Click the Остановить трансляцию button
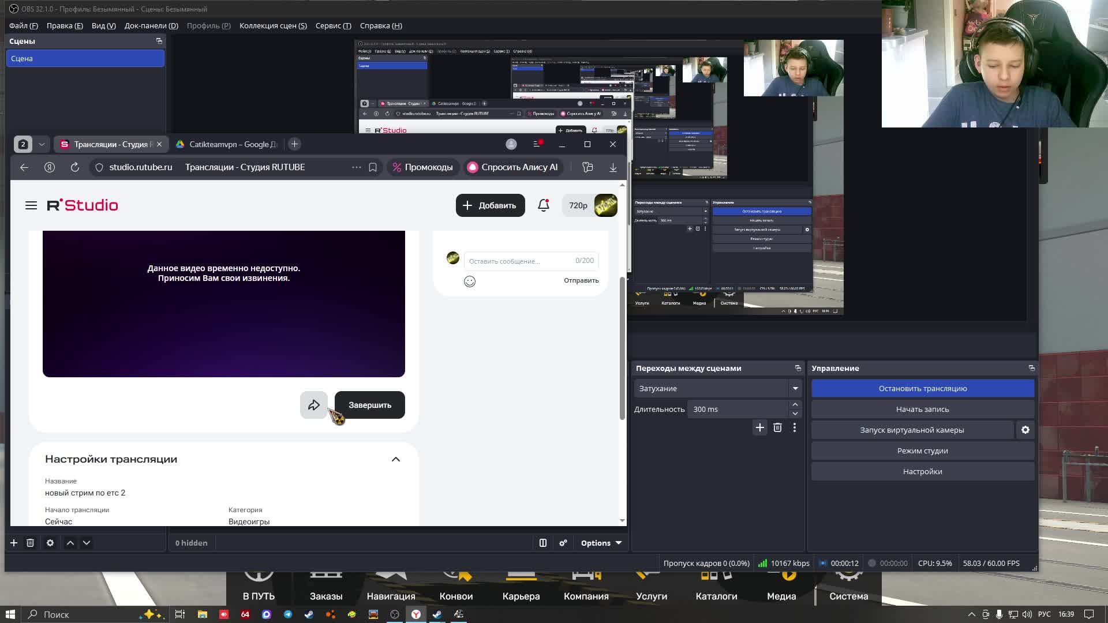The height and width of the screenshot is (623, 1108). pos(922,388)
